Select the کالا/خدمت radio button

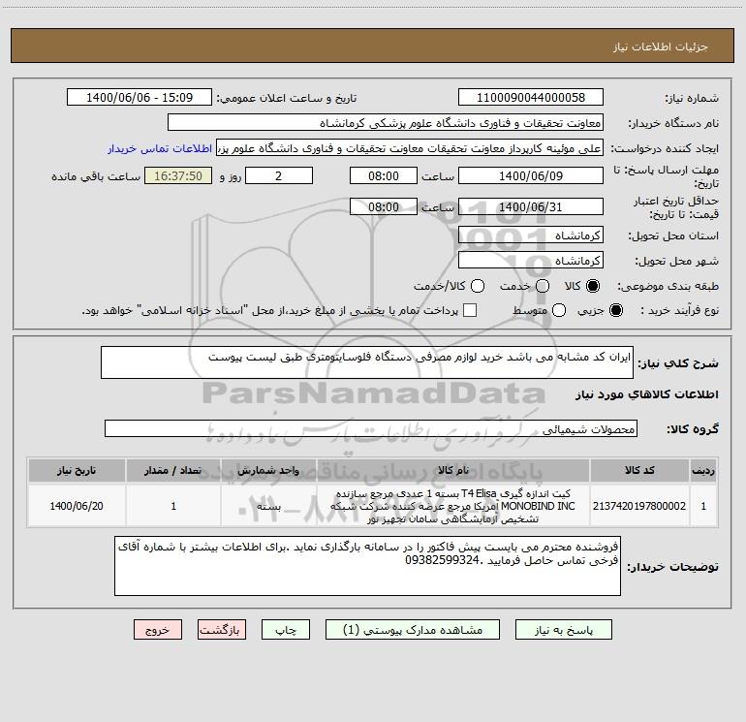pyautogui.click(x=478, y=286)
